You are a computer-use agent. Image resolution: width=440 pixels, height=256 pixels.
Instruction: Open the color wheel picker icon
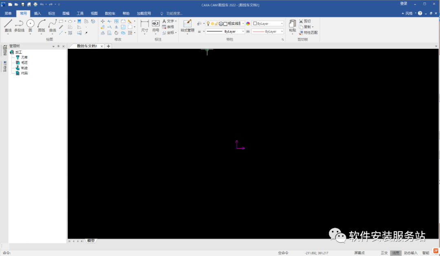click(248, 24)
